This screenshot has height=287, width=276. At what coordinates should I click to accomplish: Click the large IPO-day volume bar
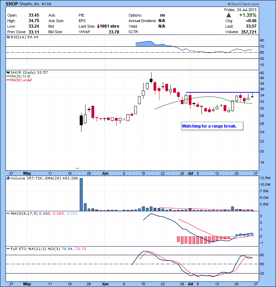(81, 195)
